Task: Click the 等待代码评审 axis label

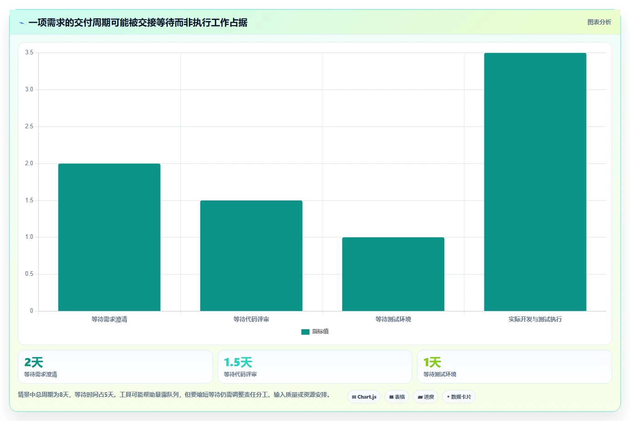Action: (251, 319)
